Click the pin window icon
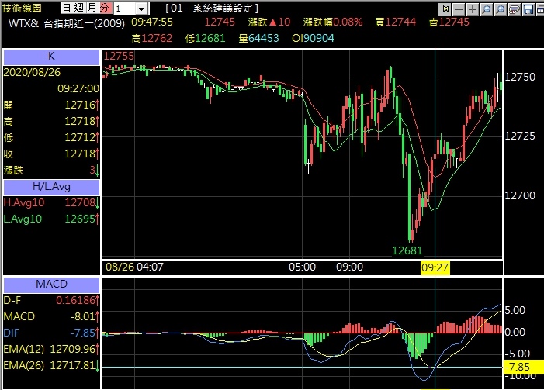Image resolution: width=544 pixels, height=390 pixels. 445,9
